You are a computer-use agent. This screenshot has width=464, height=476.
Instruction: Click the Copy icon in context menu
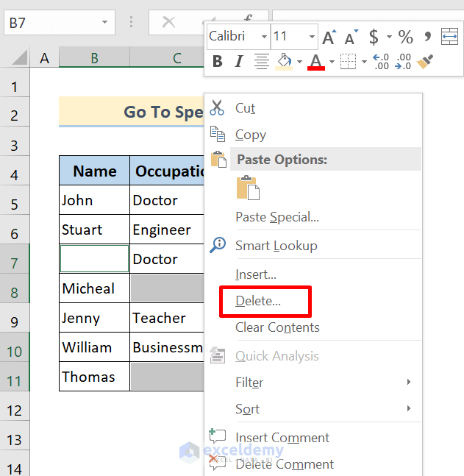click(217, 134)
